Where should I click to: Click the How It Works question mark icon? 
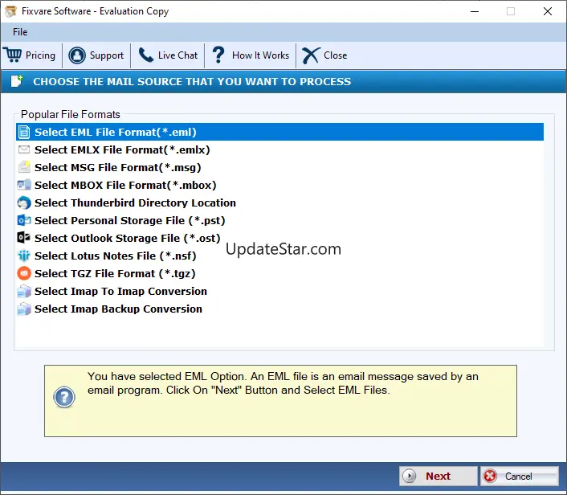[x=218, y=55]
